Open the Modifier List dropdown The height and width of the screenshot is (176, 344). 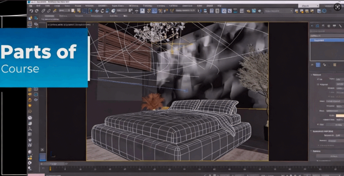327,36
